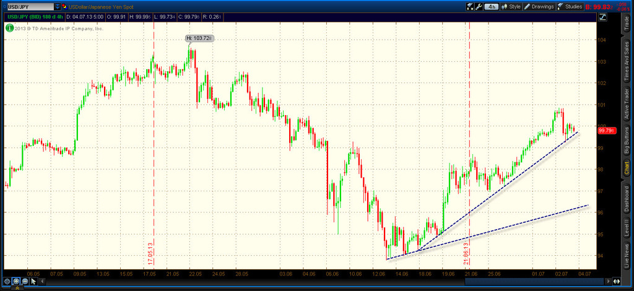The width and height of the screenshot is (634, 291).
Task: Click the 12.06 date axis label
Action: point(380,274)
